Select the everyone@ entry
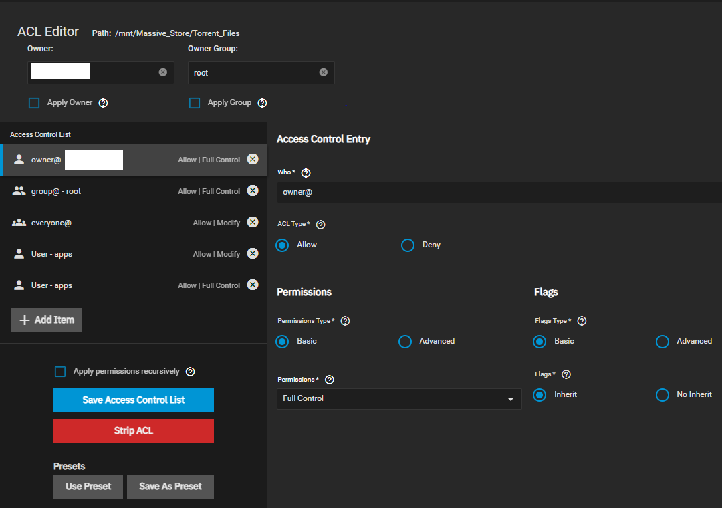The height and width of the screenshot is (508, 722). tap(134, 223)
